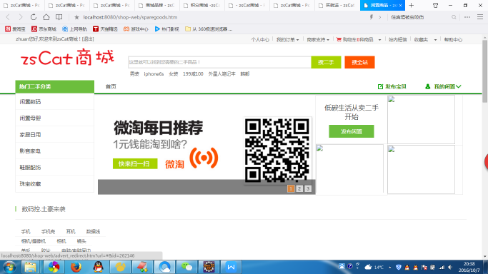The width and height of the screenshot is (488, 274).
Task: Click the zsCat商城 logo
Action: click(x=67, y=58)
